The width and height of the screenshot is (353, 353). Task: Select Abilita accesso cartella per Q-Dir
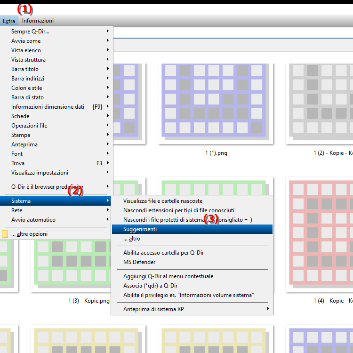(x=192, y=253)
